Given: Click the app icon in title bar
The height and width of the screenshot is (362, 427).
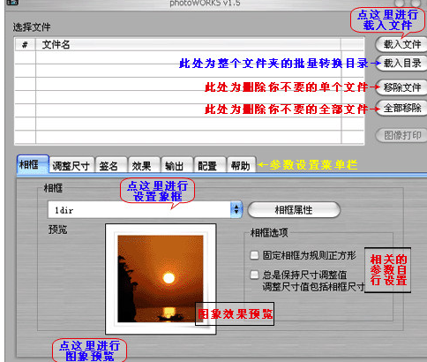Looking at the screenshot, I should 12,3.
